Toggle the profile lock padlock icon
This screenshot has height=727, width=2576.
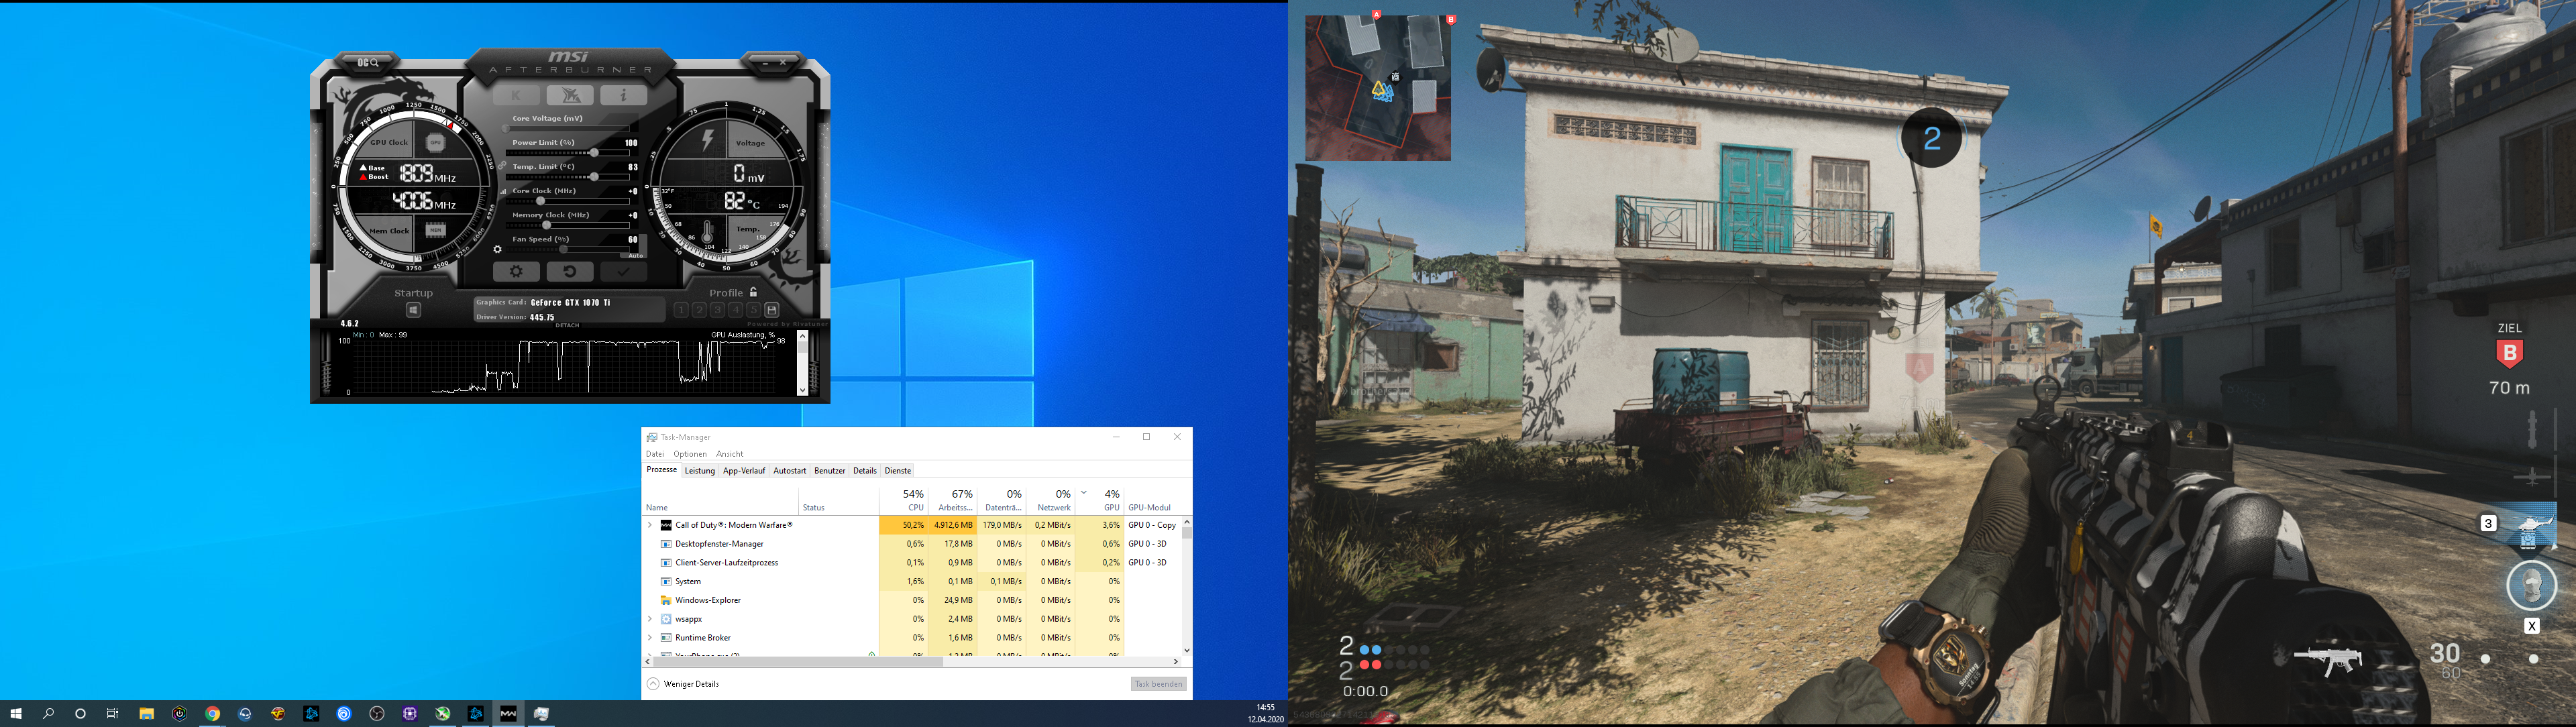[753, 292]
